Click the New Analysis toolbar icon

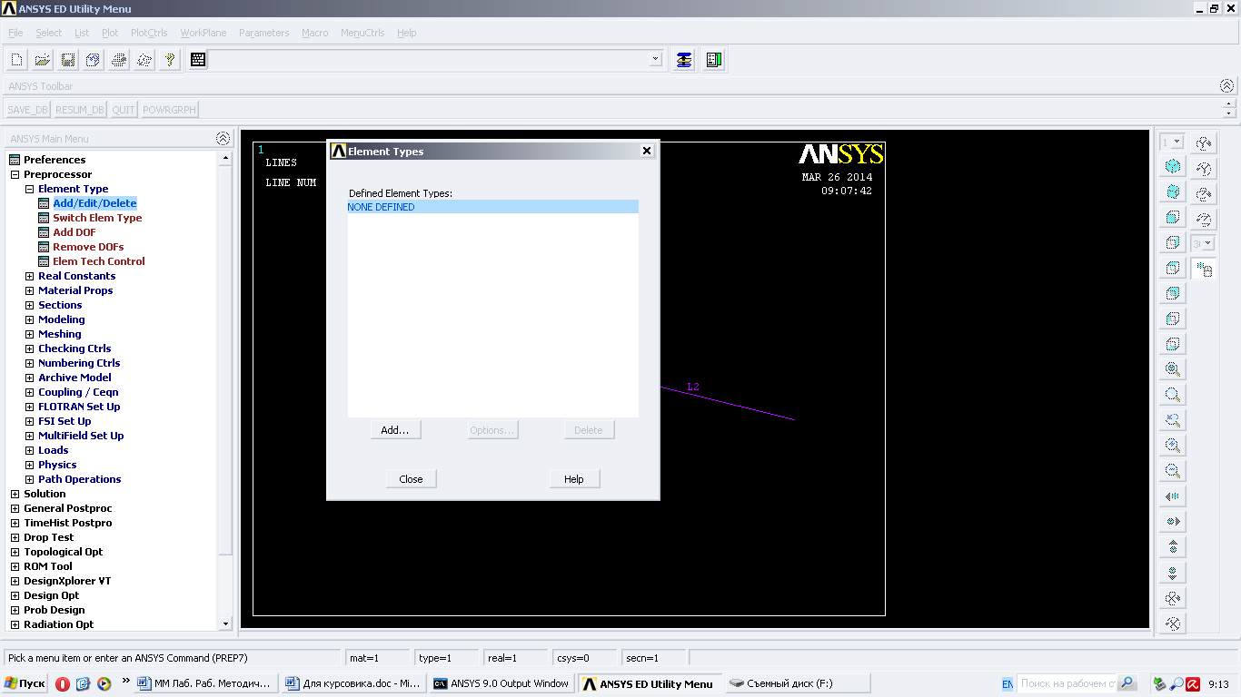coord(16,60)
